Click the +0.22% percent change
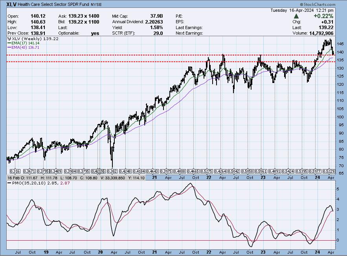Screen dimensions: 347x256 [323, 16]
